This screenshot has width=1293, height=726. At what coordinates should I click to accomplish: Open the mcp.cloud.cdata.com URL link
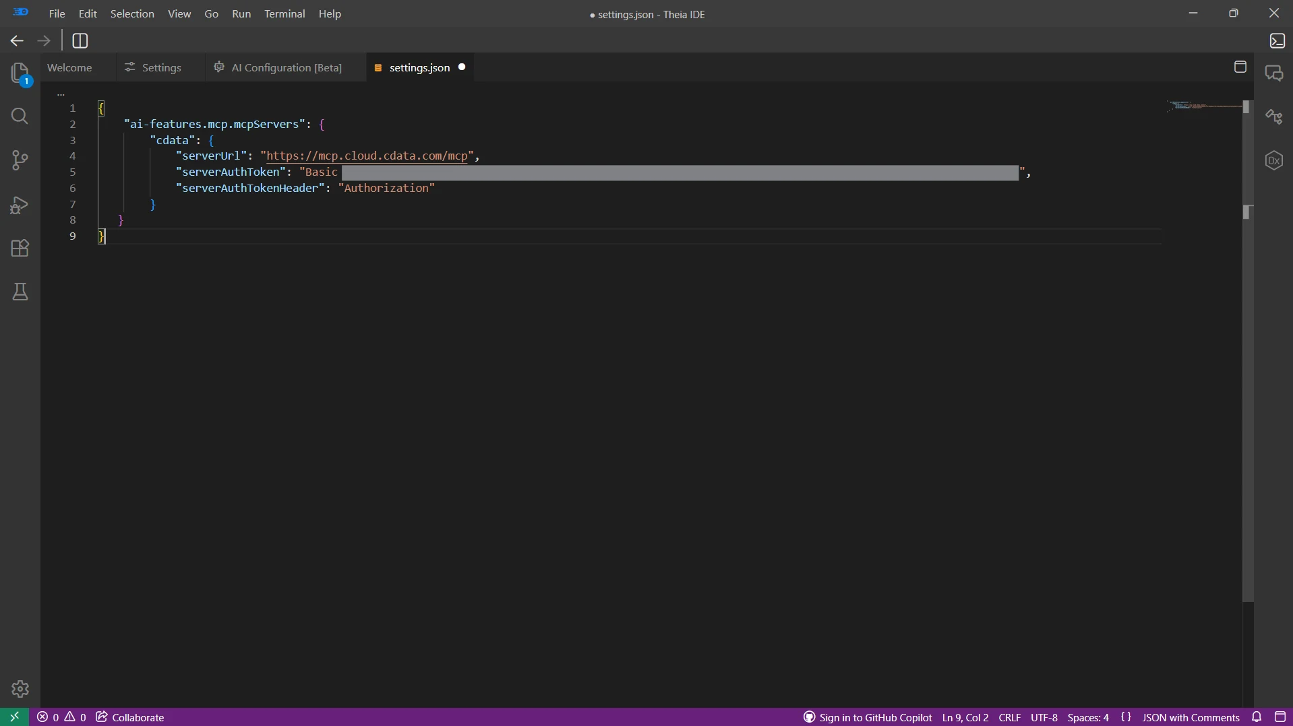click(367, 156)
